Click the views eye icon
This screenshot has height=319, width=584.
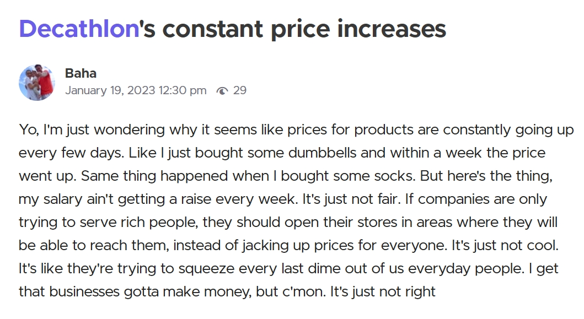coord(222,90)
